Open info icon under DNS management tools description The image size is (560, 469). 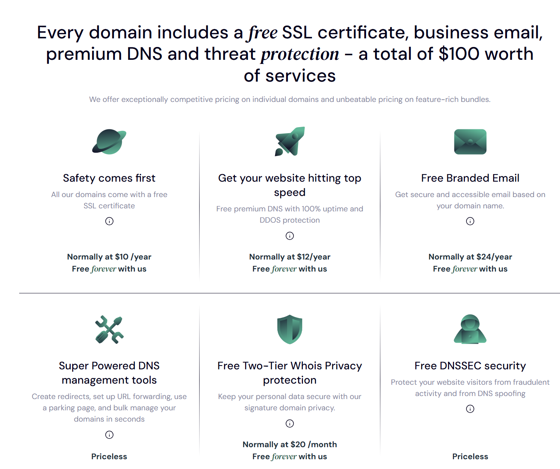pos(109,435)
